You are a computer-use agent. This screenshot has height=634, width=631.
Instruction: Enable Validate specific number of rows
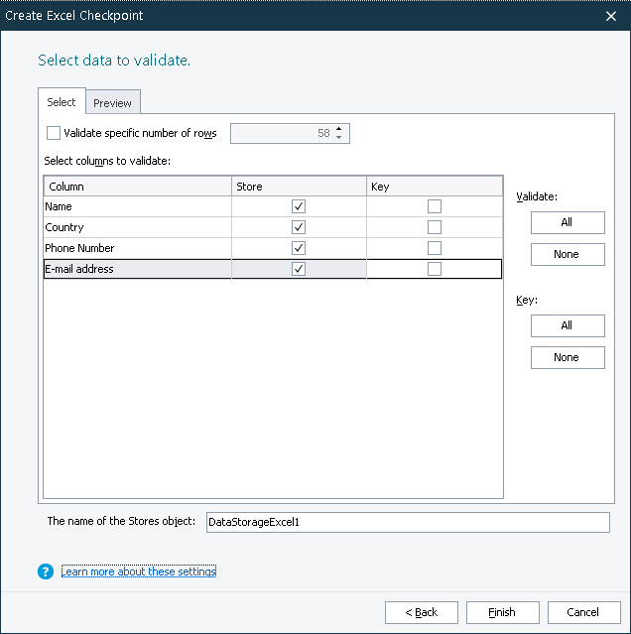tap(54, 133)
